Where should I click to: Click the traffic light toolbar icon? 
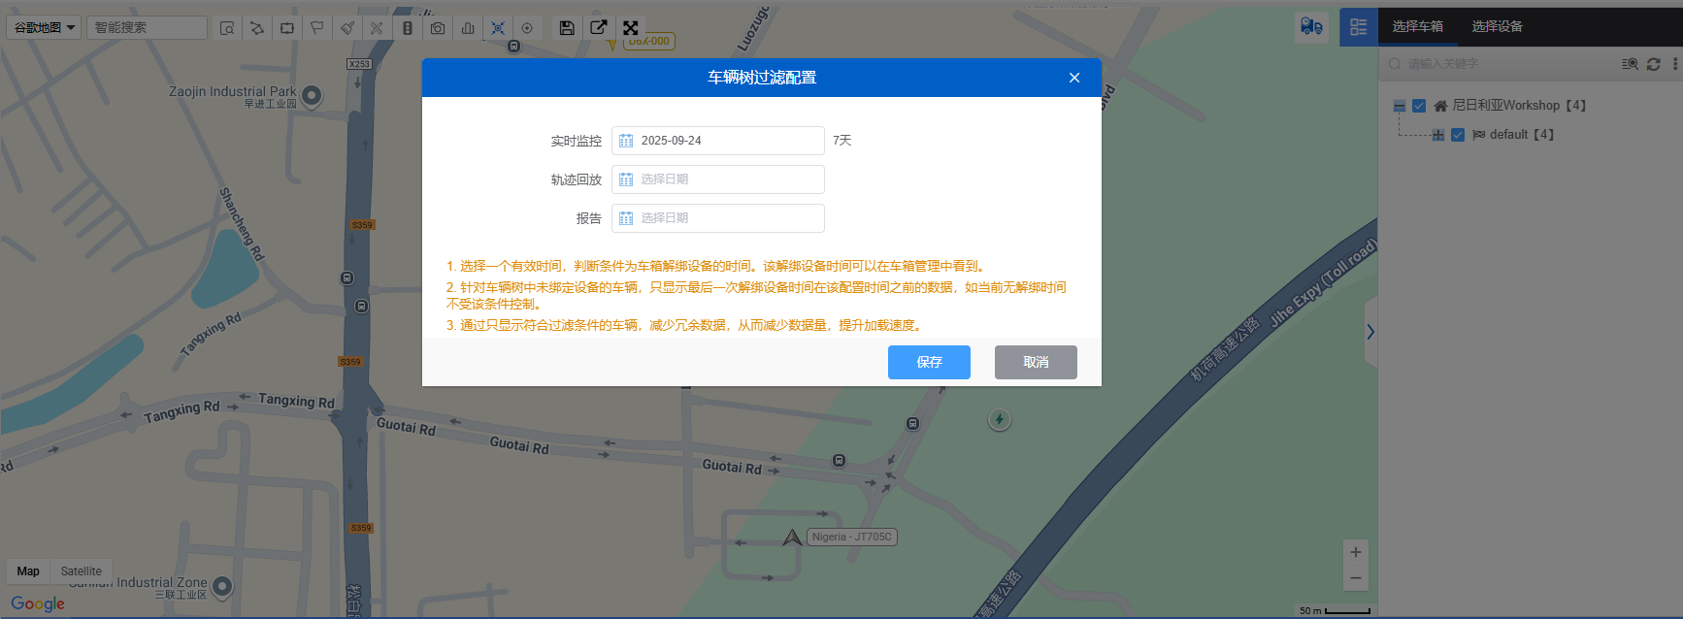pyautogui.click(x=408, y=28)
